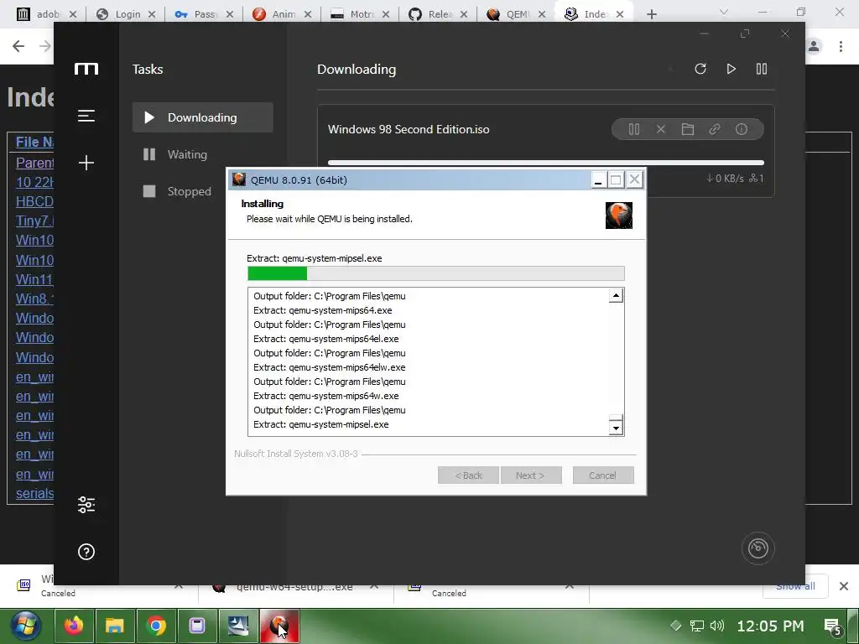Click QEMU title bar icon
859x644 pixels.
[239, 179]
